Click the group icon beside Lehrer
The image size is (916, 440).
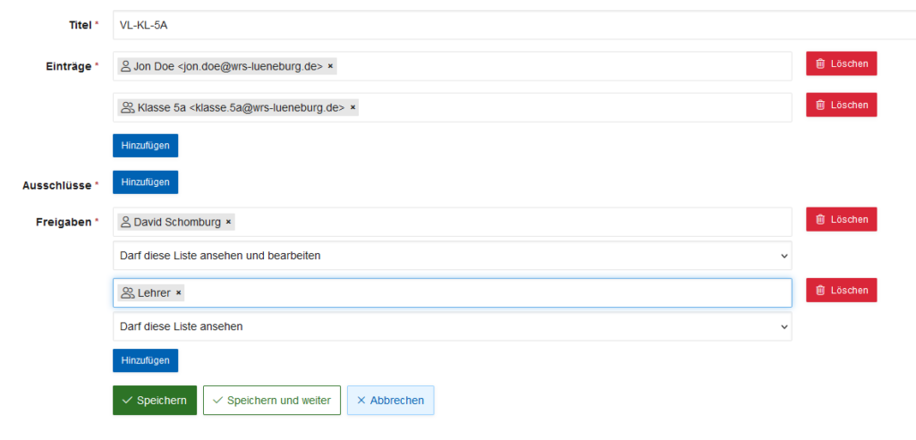pyautogui.click(x=127, y=293)
